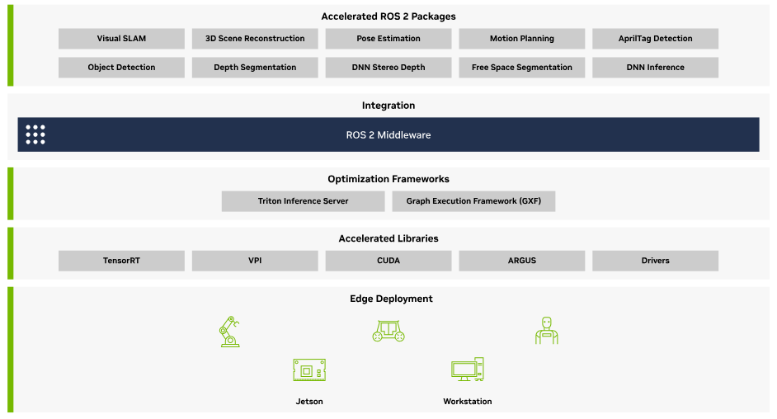The height and width of the screenshot is (419, 777).
Task: Select the ARGUS library box
Action: click(x=522, y=261)
